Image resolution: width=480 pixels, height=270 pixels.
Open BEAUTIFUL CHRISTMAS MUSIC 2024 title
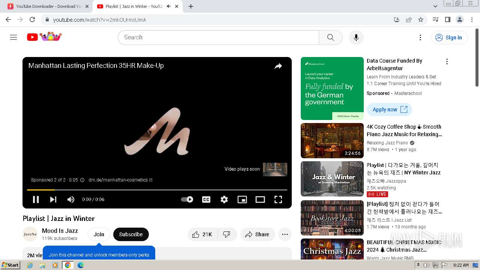[x=404, y=246]
